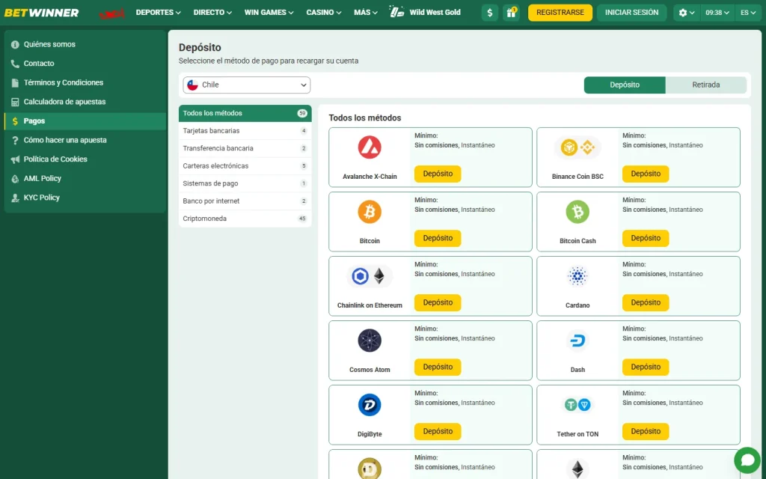Switch to the Depósito toggle tab
Image resolution: width=766 pixels, height=479 pixels.
(x=625, y=85)
